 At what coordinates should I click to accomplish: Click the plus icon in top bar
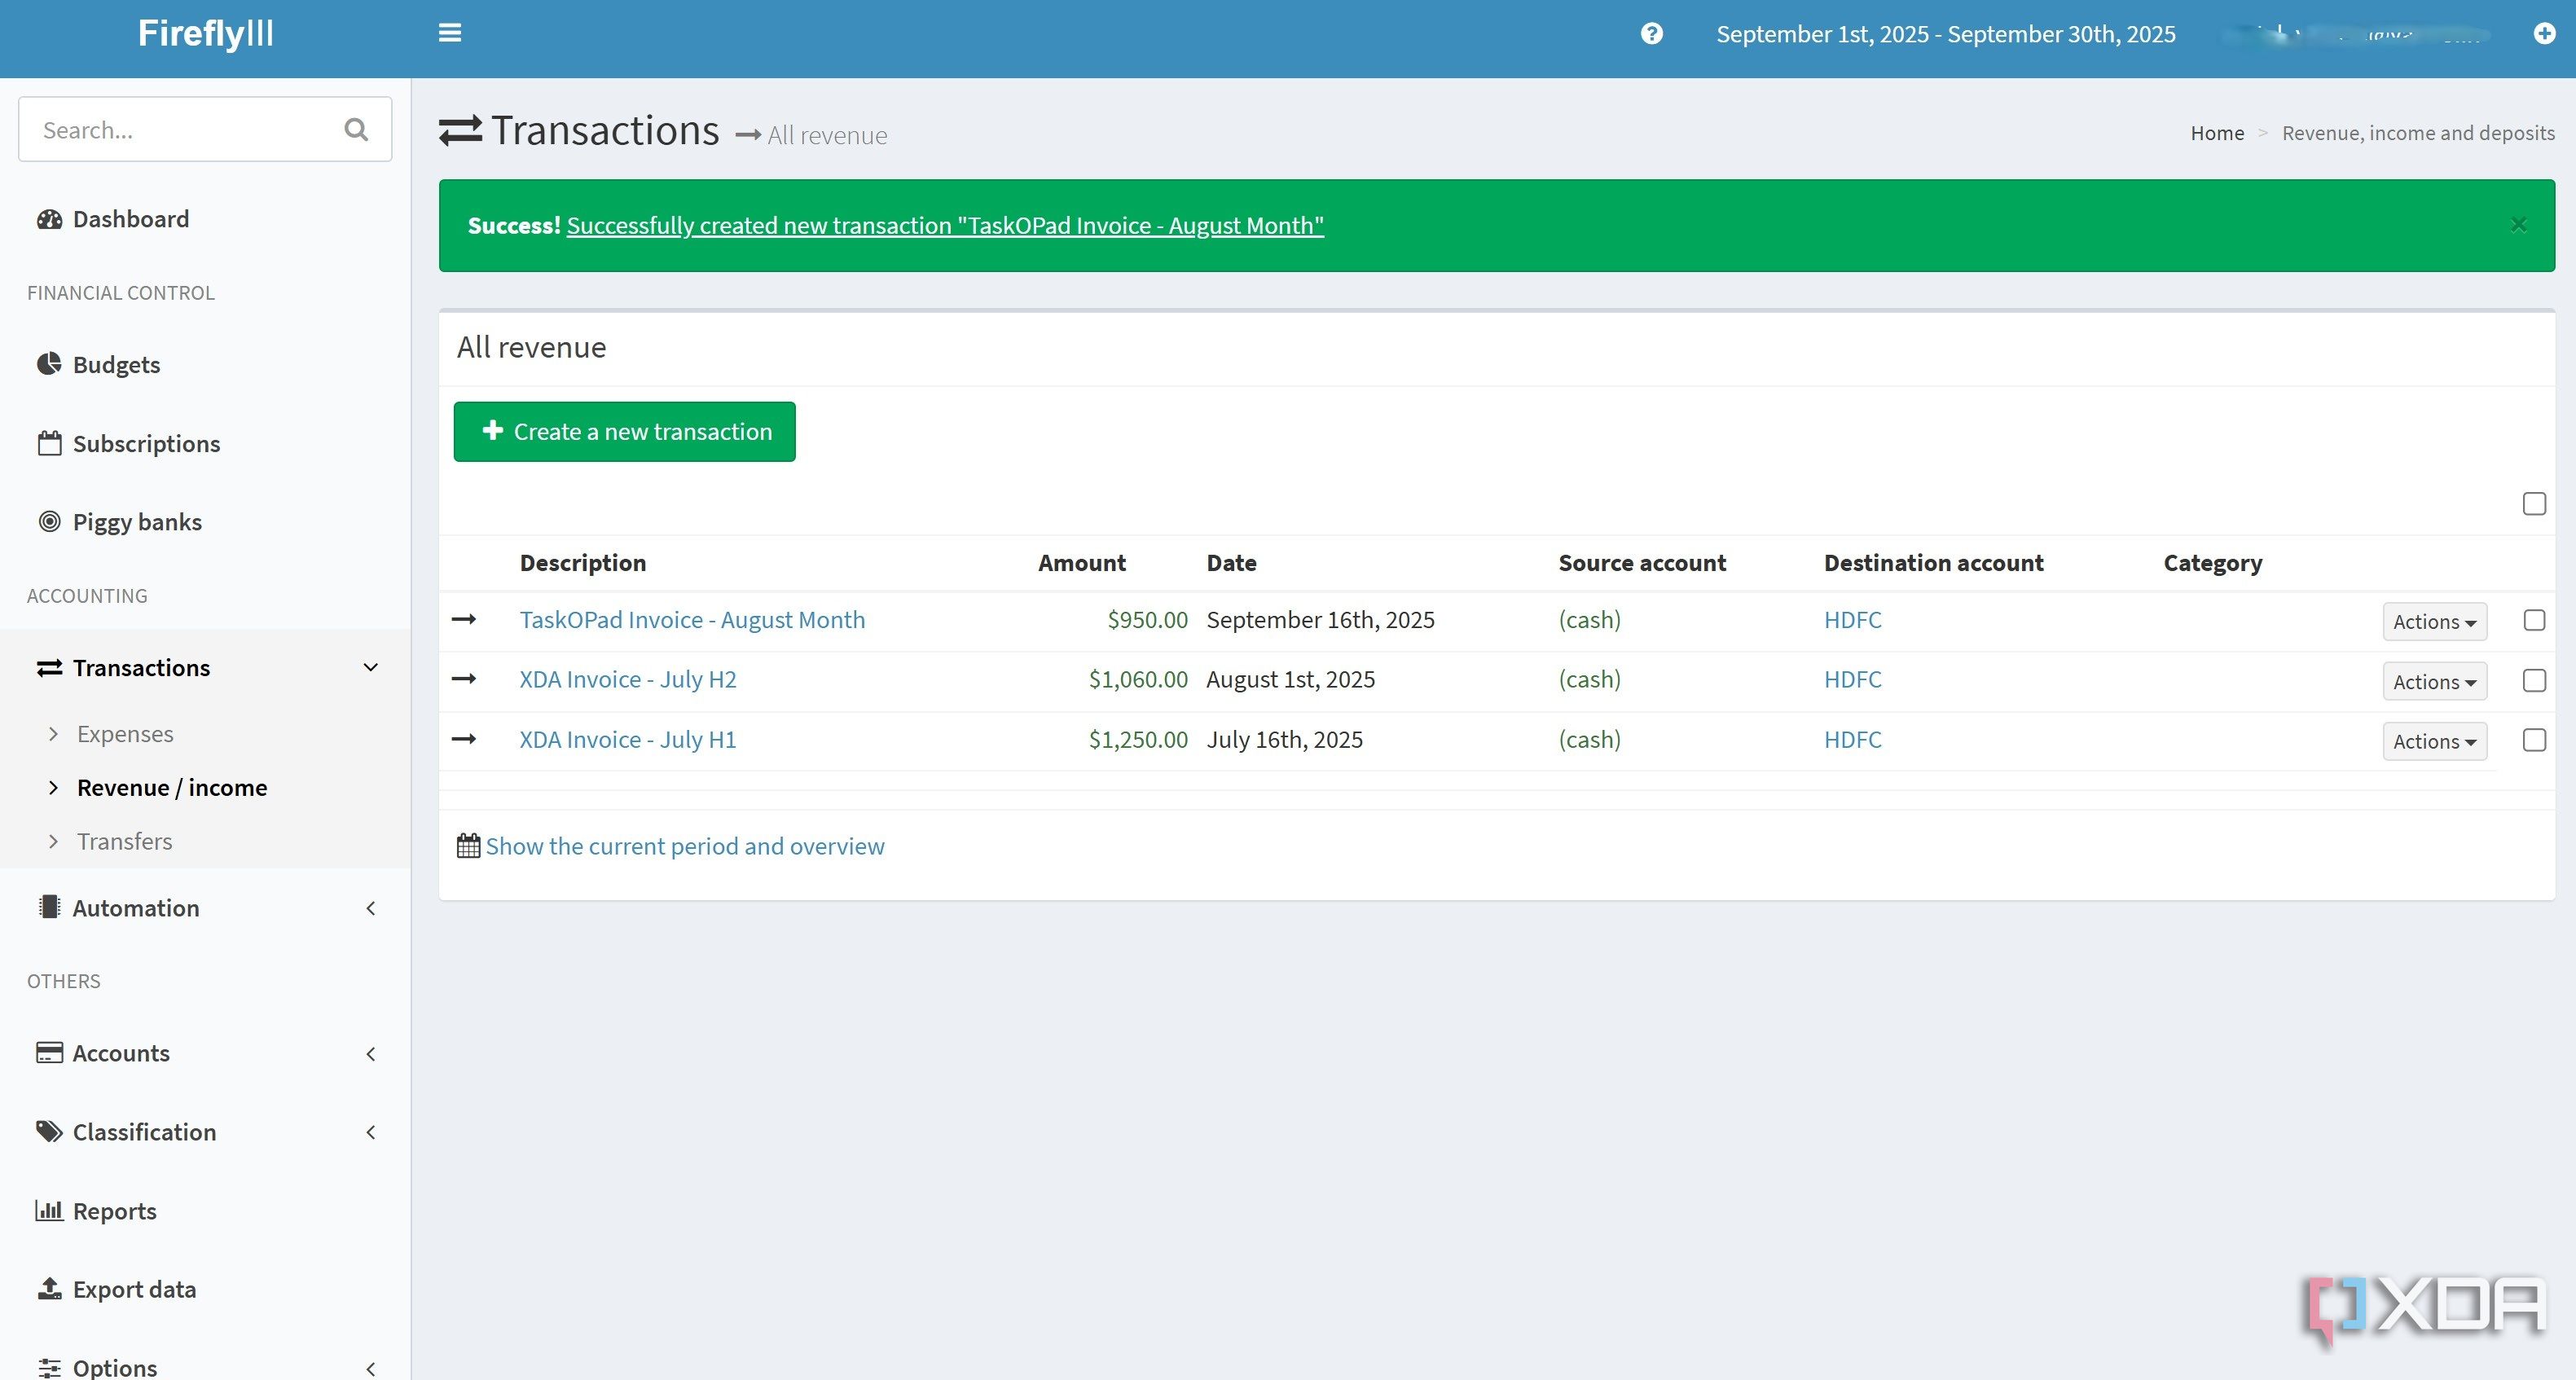2545,34
